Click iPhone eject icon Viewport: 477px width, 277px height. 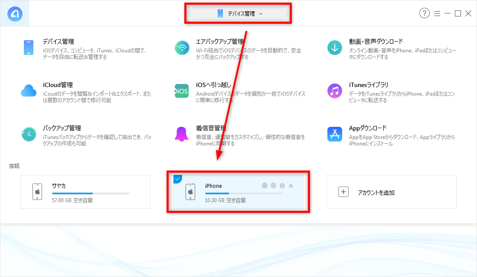[x=291, y=186]
